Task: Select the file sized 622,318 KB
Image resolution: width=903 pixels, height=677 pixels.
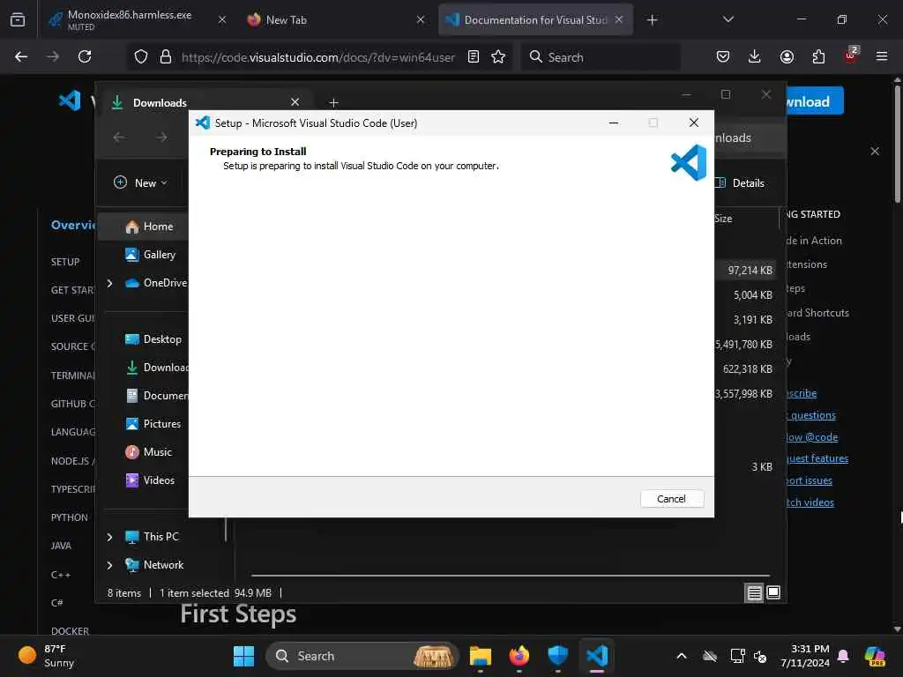Action: [x=747, y=369]
